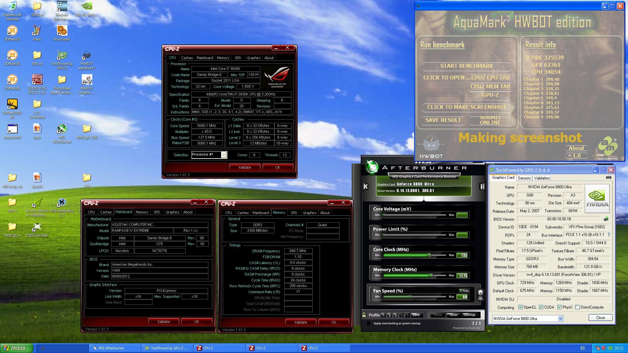
Task: Click Afterburner info i side button
Action: [481, 186]
